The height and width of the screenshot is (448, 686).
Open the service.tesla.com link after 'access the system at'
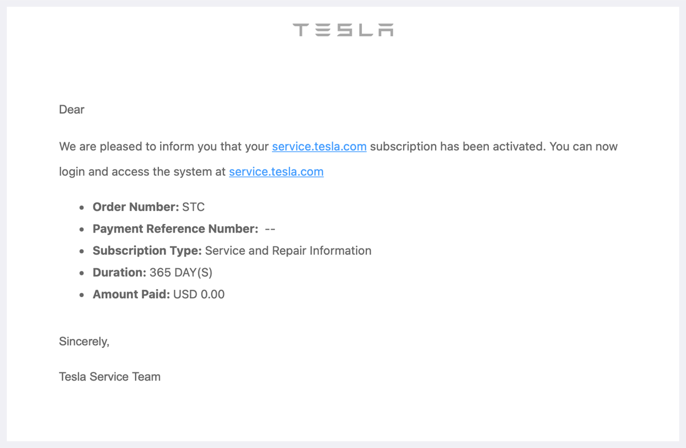click(x=276, y=171)
